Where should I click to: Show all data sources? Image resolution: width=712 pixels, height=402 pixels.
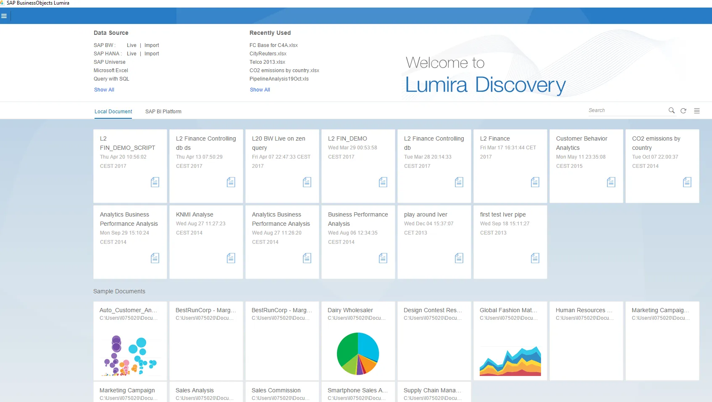click(104, 90)
